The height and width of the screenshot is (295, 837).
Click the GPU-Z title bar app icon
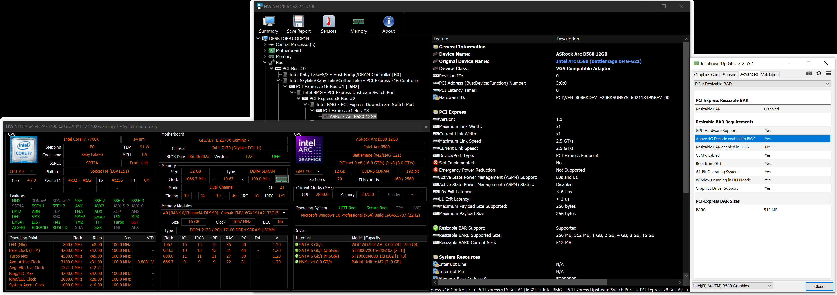696,63
